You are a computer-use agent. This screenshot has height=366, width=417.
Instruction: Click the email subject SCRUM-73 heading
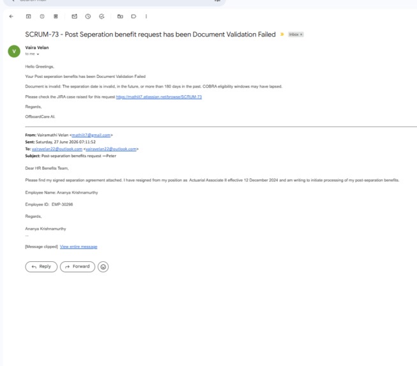point(150,34)
